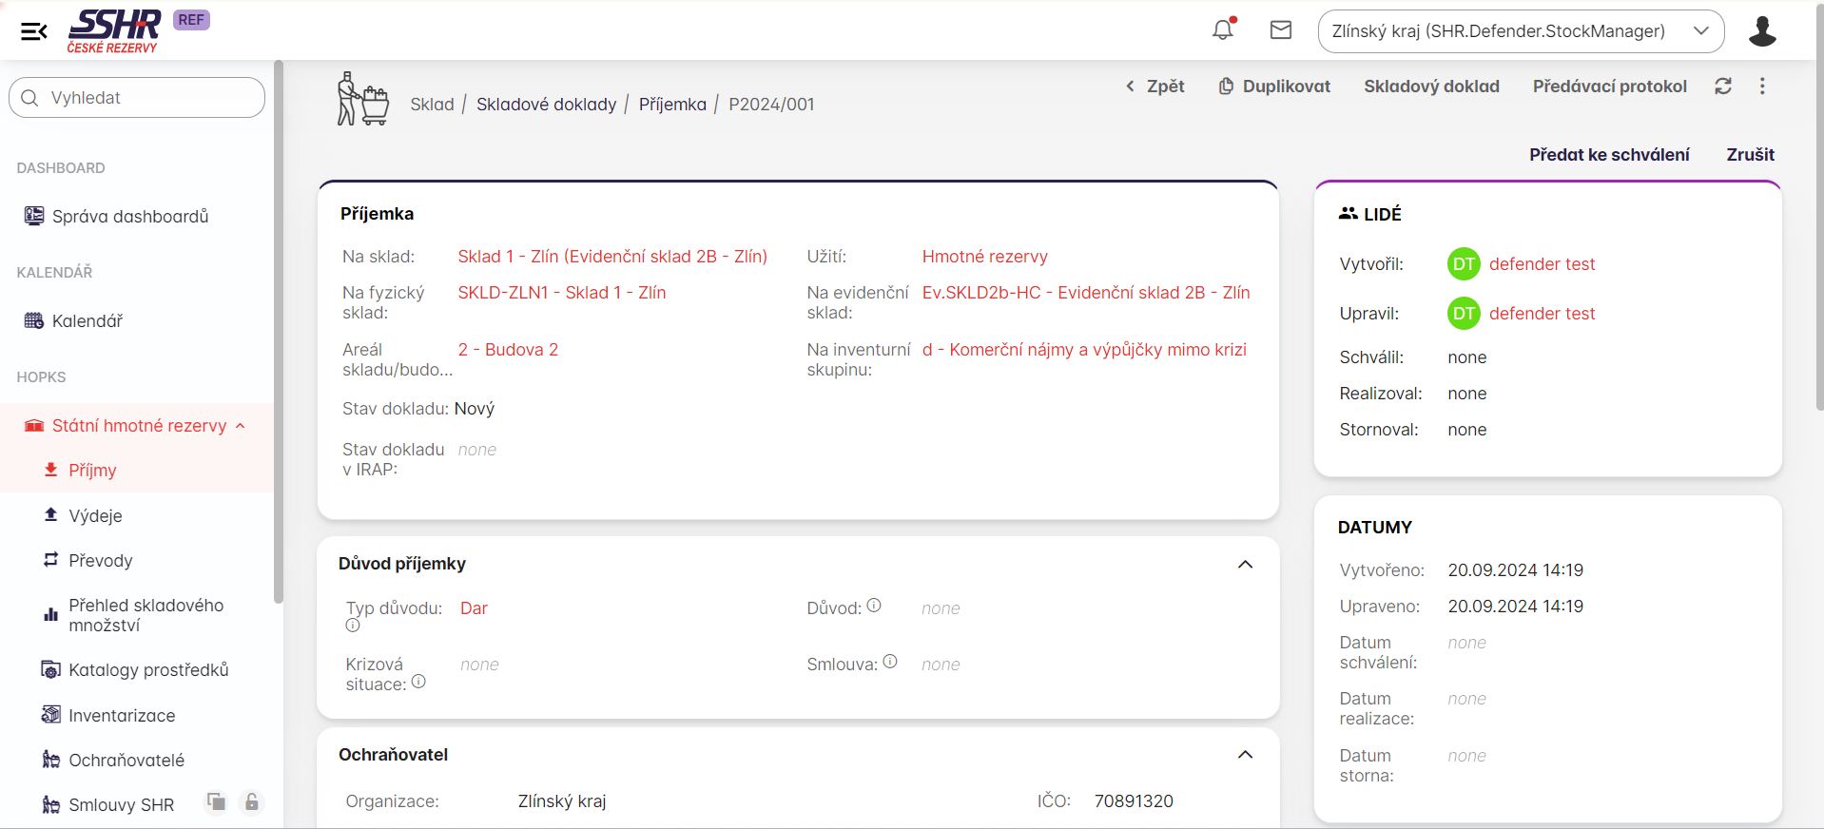1824x829 pixels.
Task: Click the sidebar vertical scrollbar
Action: click(278, 333)
